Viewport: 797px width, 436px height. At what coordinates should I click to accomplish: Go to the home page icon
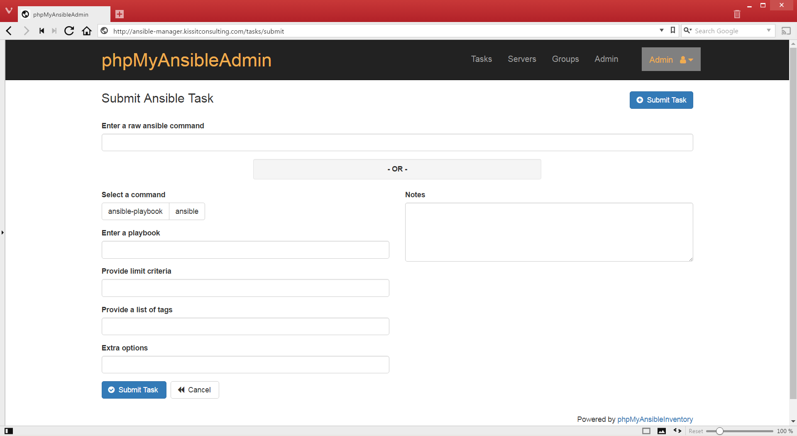click(86, 31)
